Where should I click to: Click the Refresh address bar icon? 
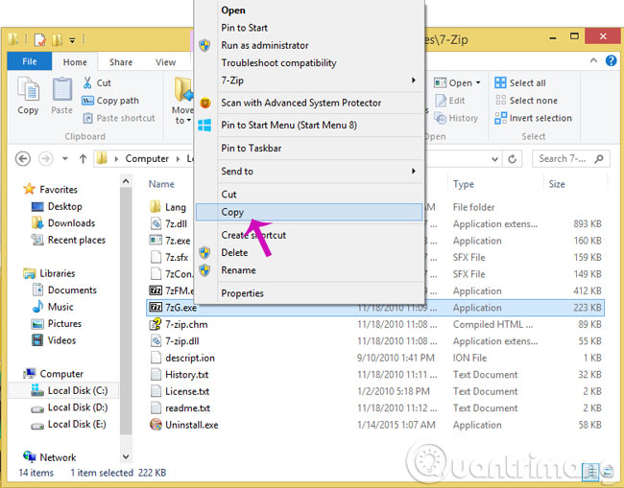pyautogui.click(x=513, y=159)
